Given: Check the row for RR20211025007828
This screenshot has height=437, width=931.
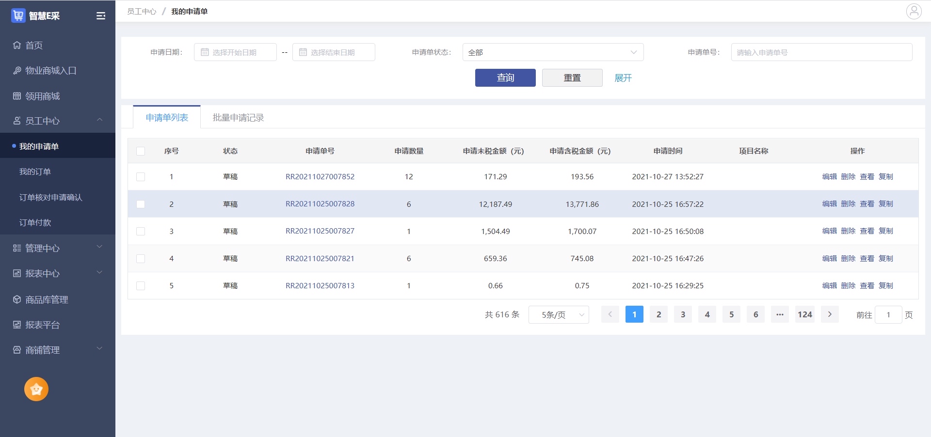Looking at the screenshot, I should click(141, 204).
